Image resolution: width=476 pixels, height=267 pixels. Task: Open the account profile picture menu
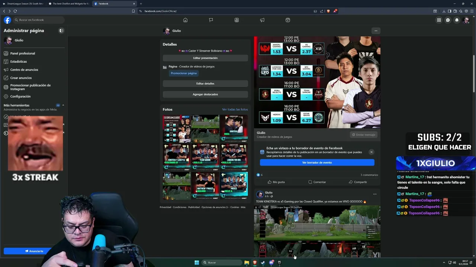[x=466, y=20]
